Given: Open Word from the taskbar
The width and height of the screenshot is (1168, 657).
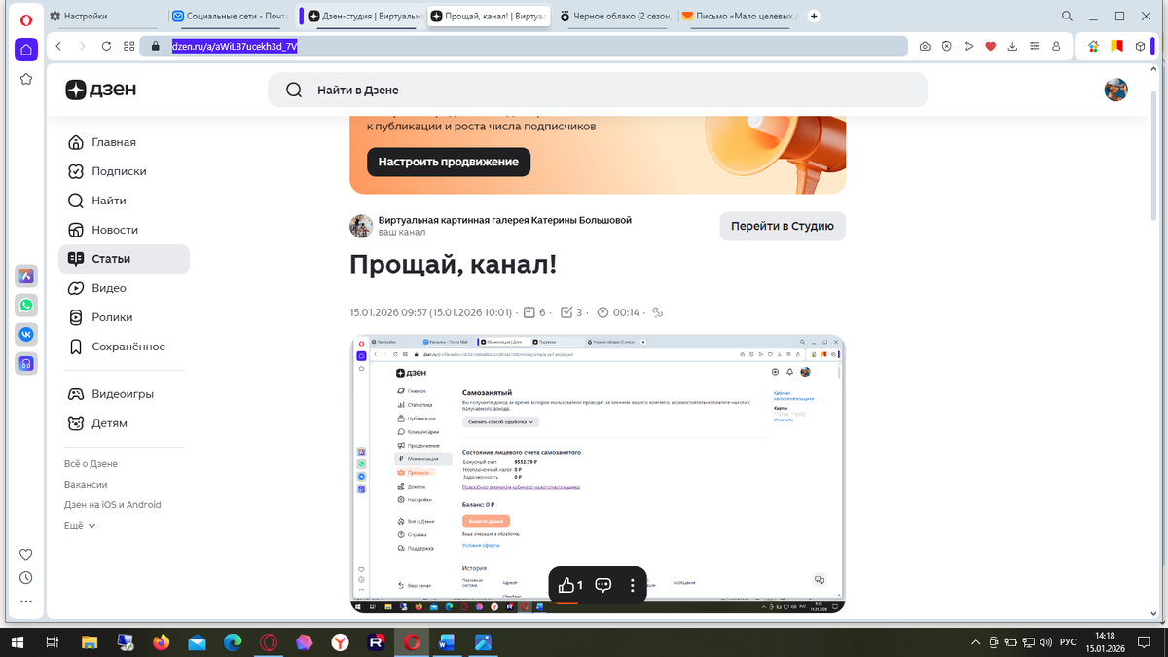Looking at the screenshot, I should tap(448, 642).
